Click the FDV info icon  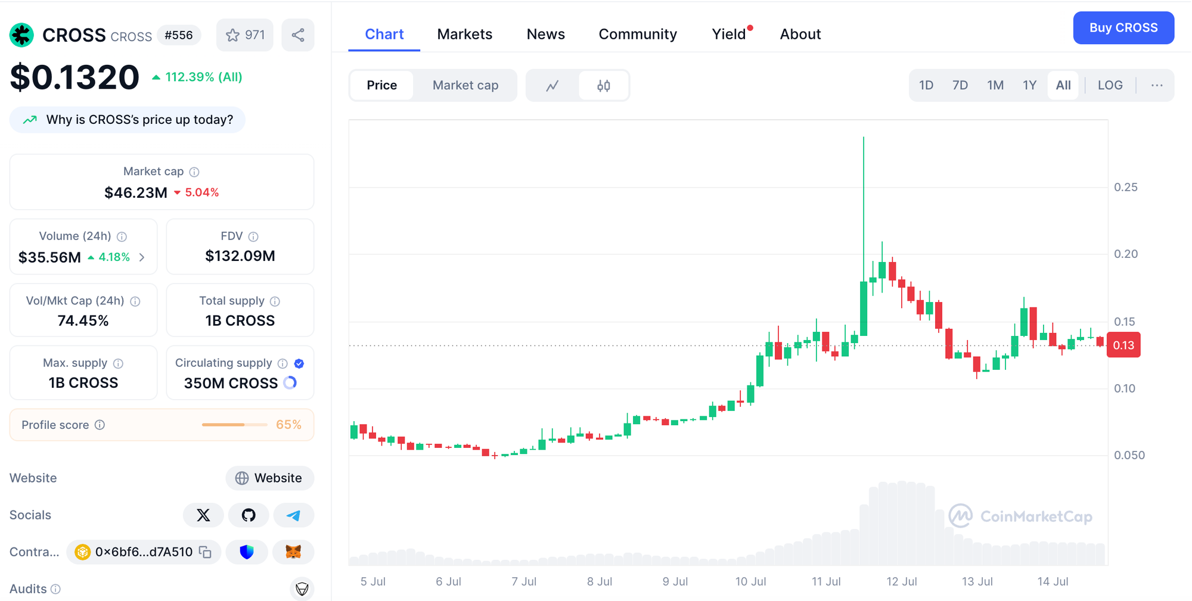click(253, 236)
